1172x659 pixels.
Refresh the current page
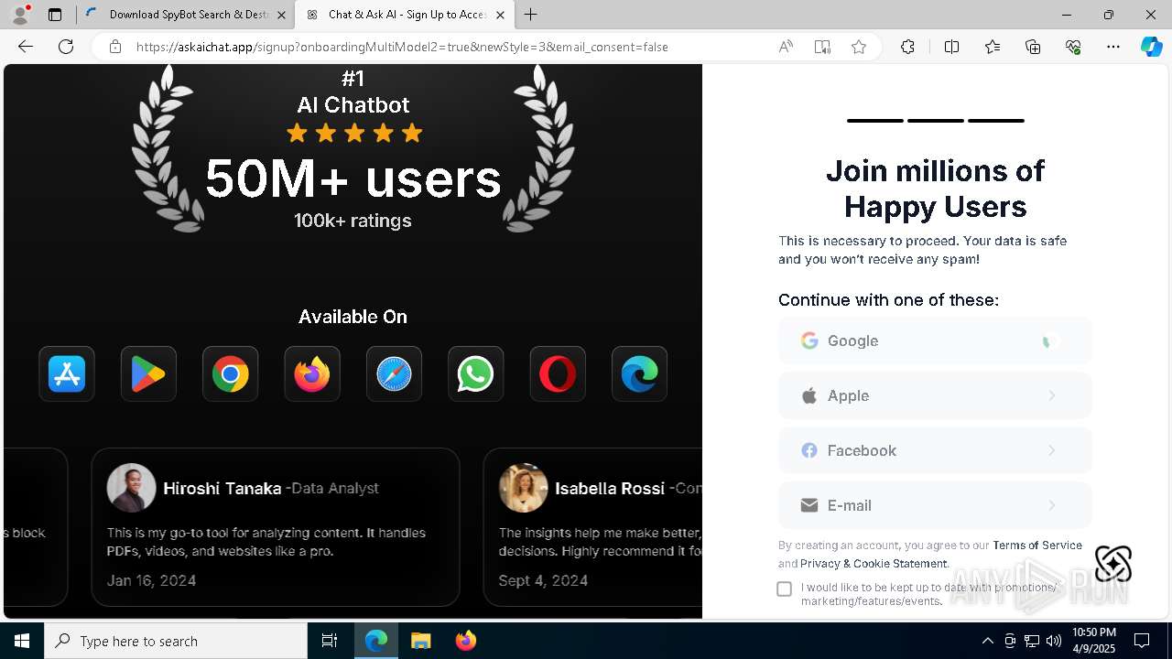pyautogui.click(x=66, y=47)
